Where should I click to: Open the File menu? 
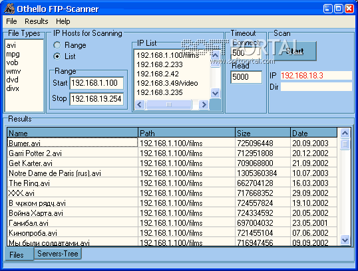(11, 21)
